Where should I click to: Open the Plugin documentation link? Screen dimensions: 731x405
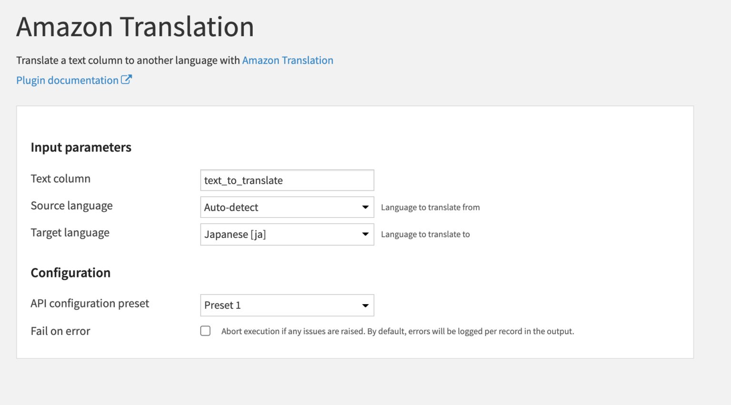[67, 80]
